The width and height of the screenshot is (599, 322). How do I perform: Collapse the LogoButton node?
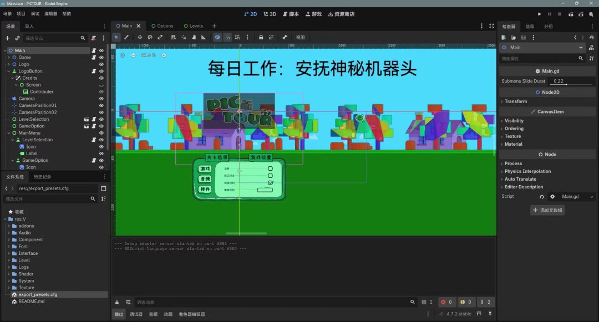pos(9,71)
